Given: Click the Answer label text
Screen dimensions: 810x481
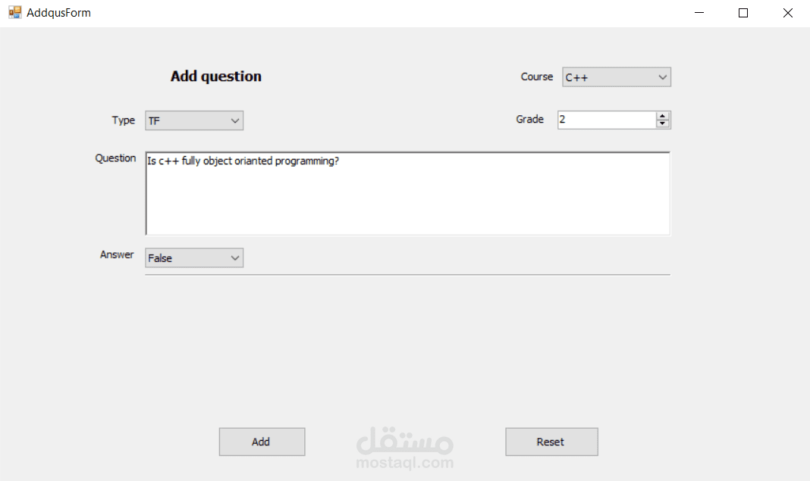Looking at the screenshot, I should (117, 255).
